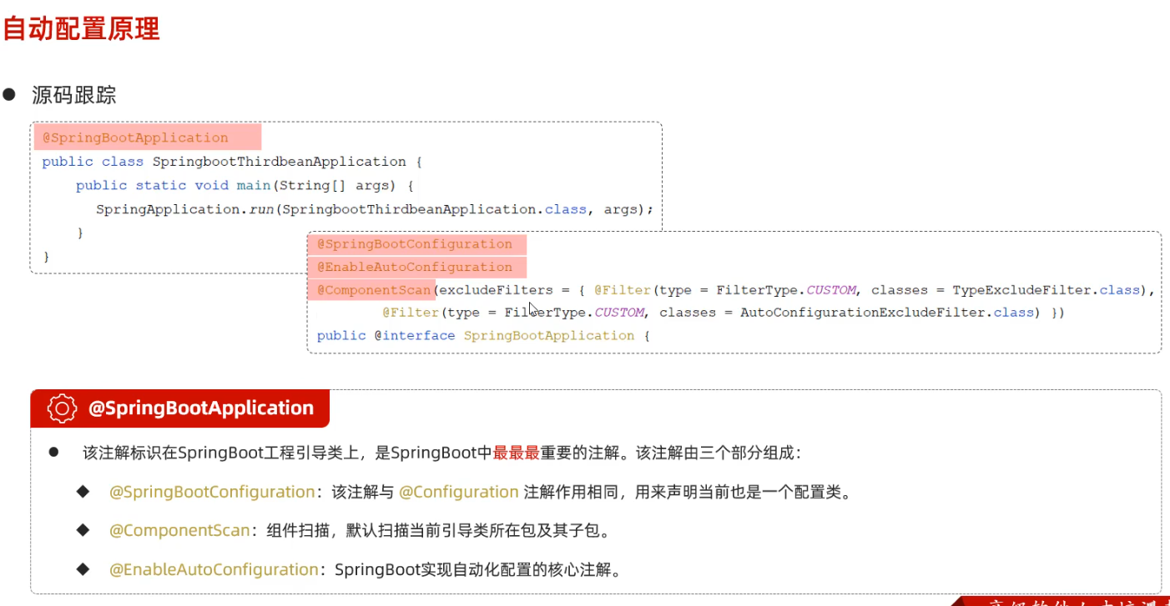Click the text SpringBoot实现自动化配置的核心注解

[x=477, y=570]
